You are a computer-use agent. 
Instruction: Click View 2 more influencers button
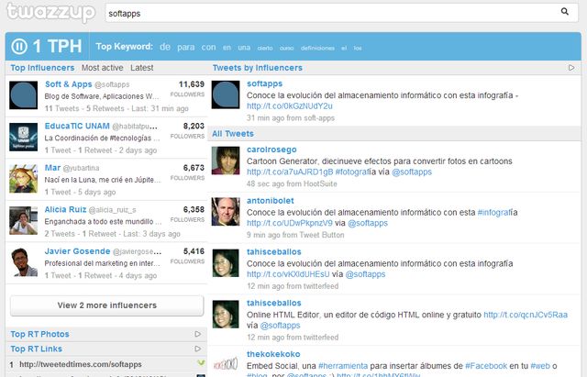click(107, 305)
